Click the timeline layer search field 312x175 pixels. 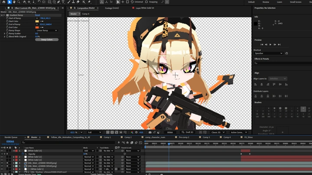click(68, 143)
